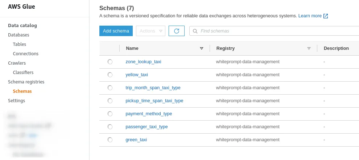Open the passenger_taxi_type schema link
359x160 pixels.
point(147,127)
